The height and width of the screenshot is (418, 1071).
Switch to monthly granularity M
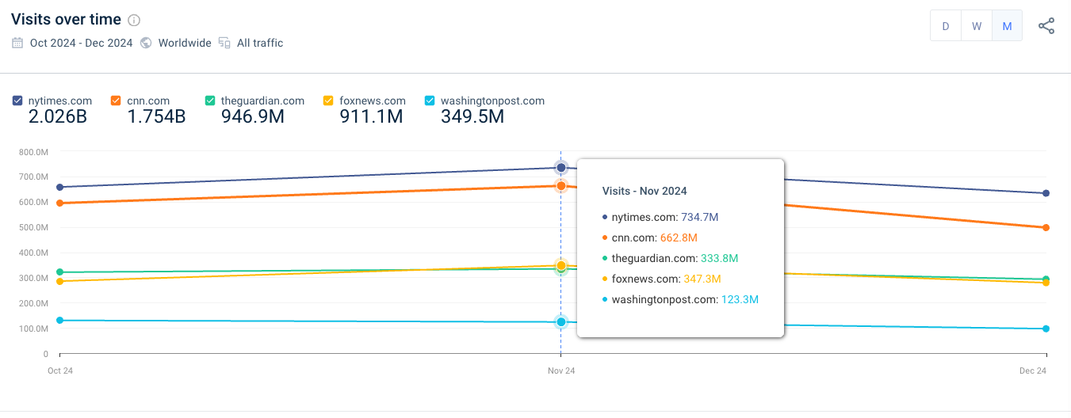[x=1007, y=26]
